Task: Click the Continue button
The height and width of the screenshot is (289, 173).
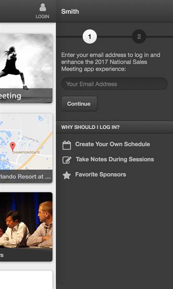Action: (79, 104)
